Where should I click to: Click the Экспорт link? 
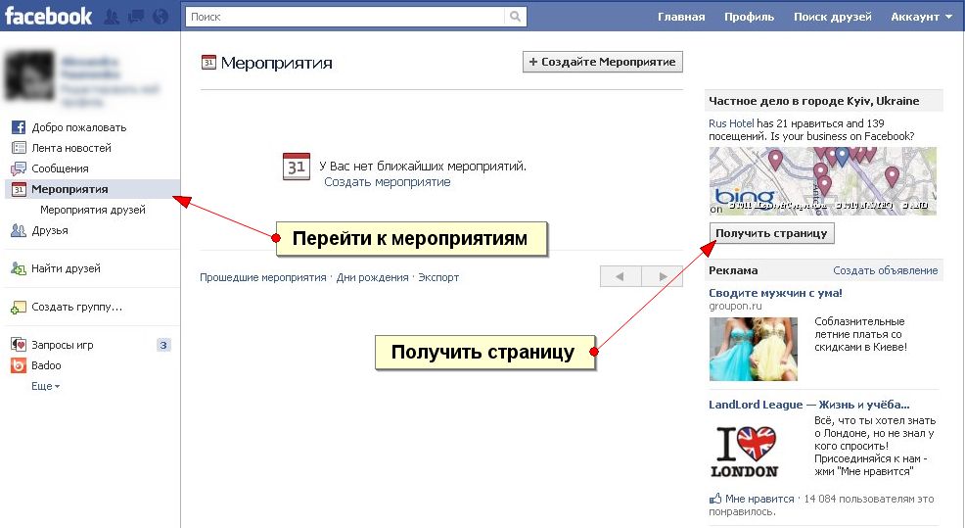438,277
